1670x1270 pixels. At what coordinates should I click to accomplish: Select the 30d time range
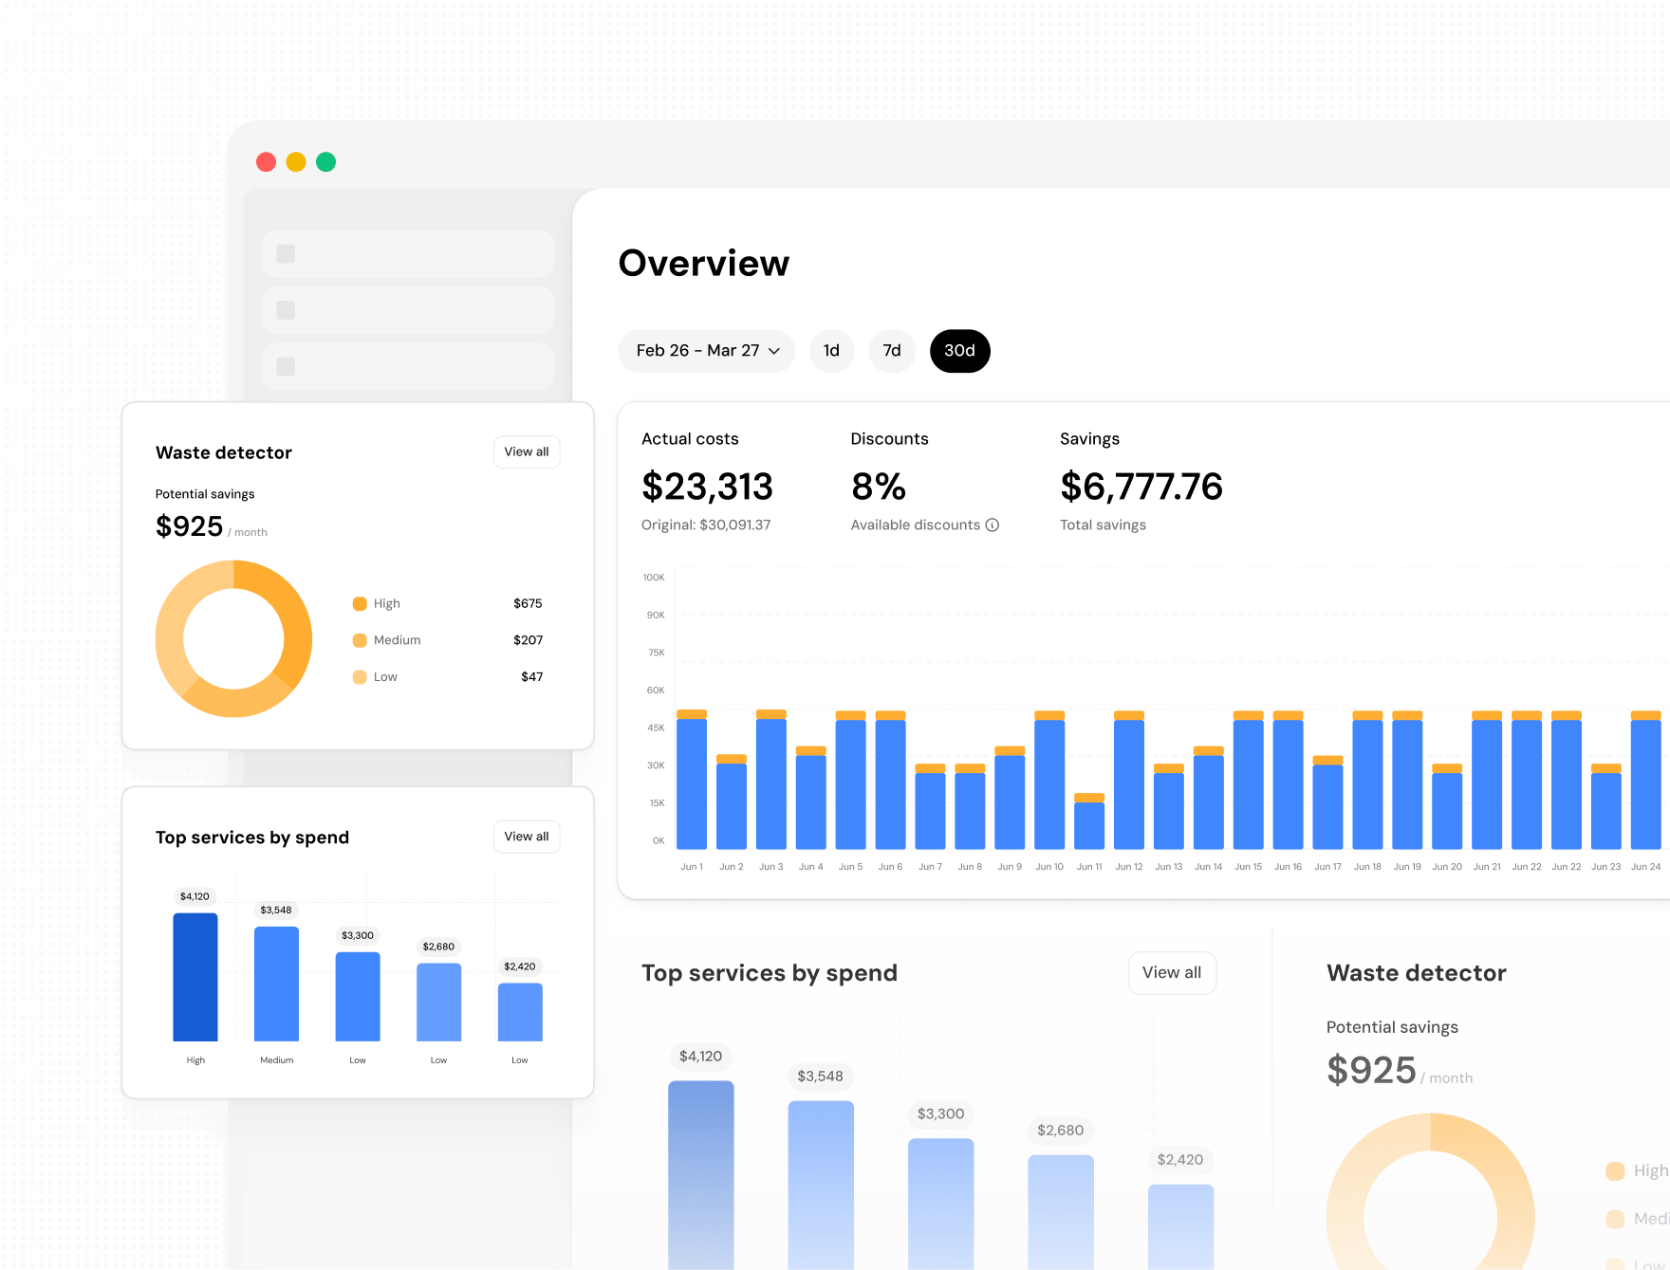click(959, 351)
